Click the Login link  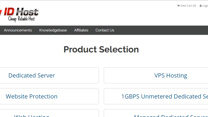point(205,6)
